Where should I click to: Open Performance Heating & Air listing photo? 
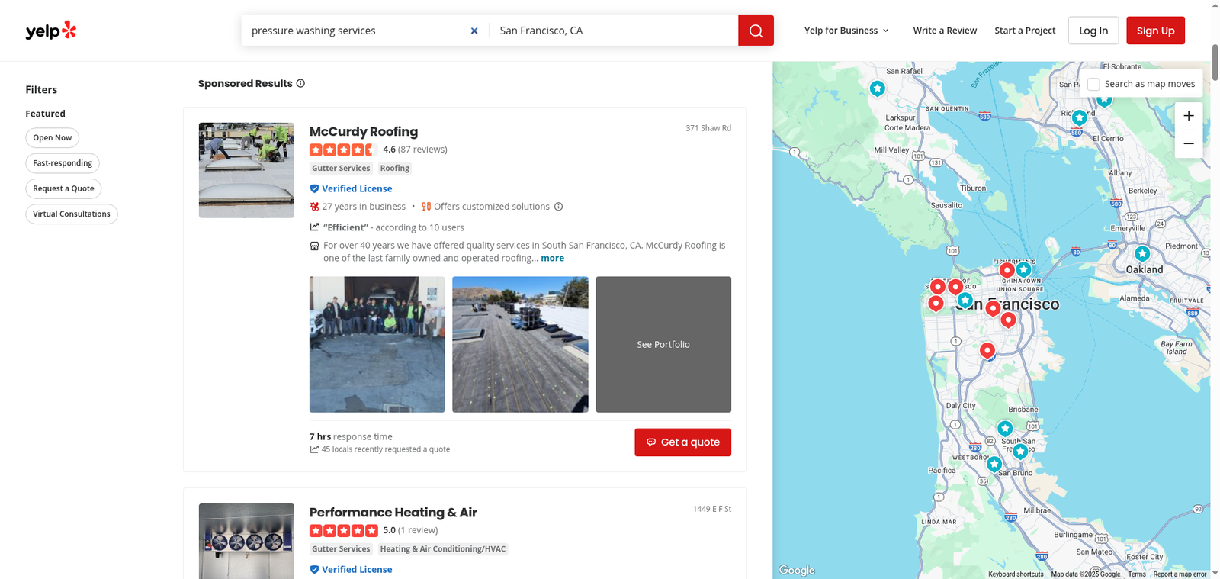point(246,541)
